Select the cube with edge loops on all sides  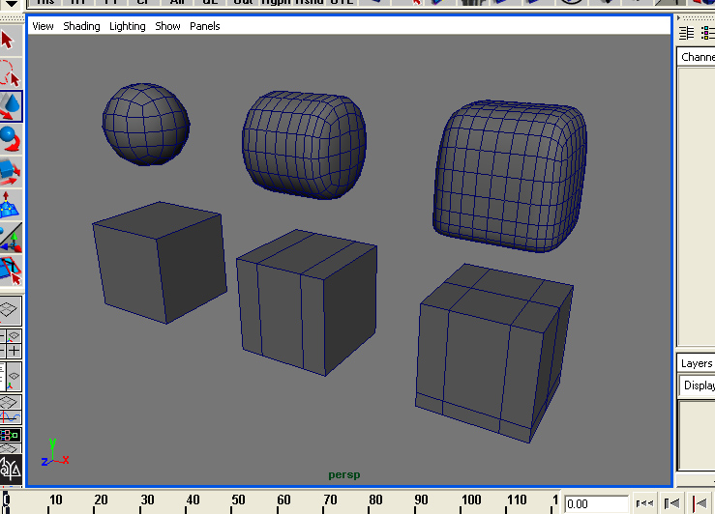click(x=494, y=353)
